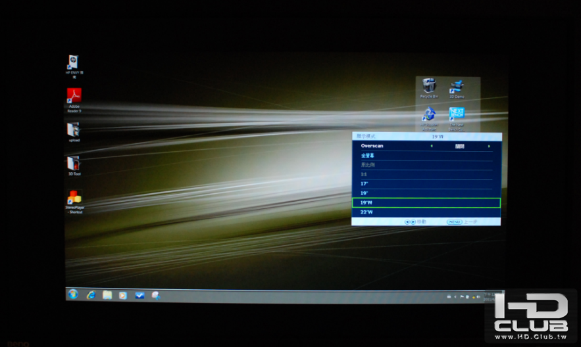Click the MENU back hint button

click(x=454, y=222)
